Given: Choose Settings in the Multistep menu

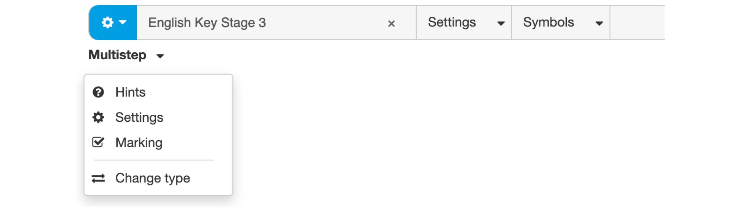Looking at the screenshot, I should [x=139, y=117].
